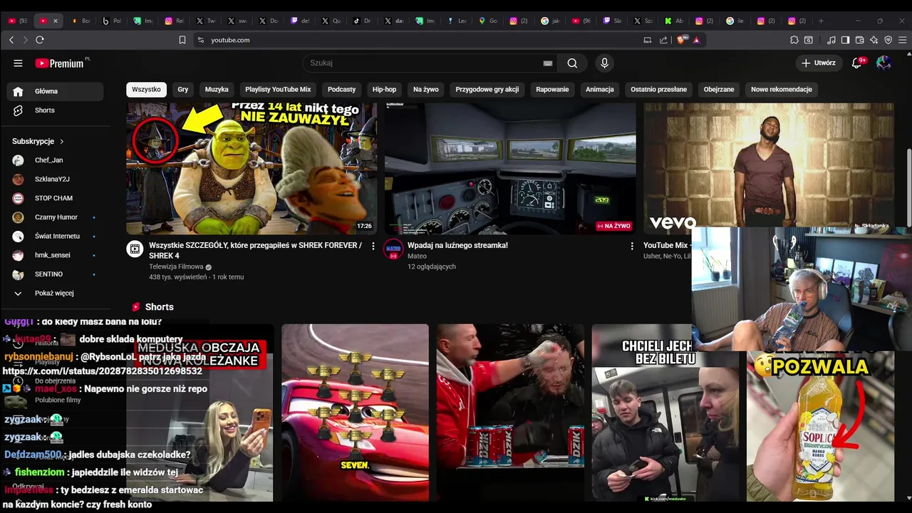Open the live truck stream thumbnail

click(510, 168)
